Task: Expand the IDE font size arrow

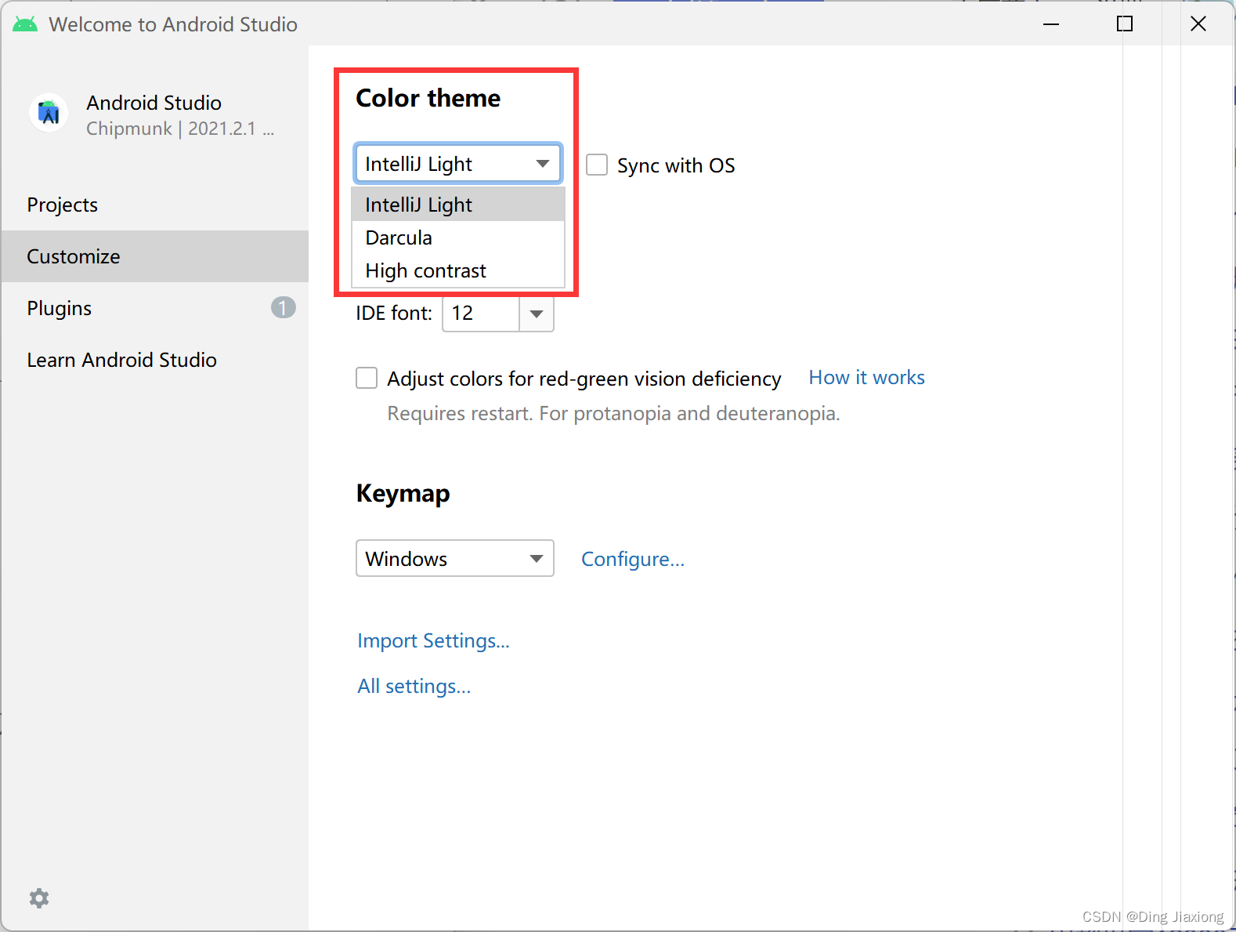Action: 537,314
